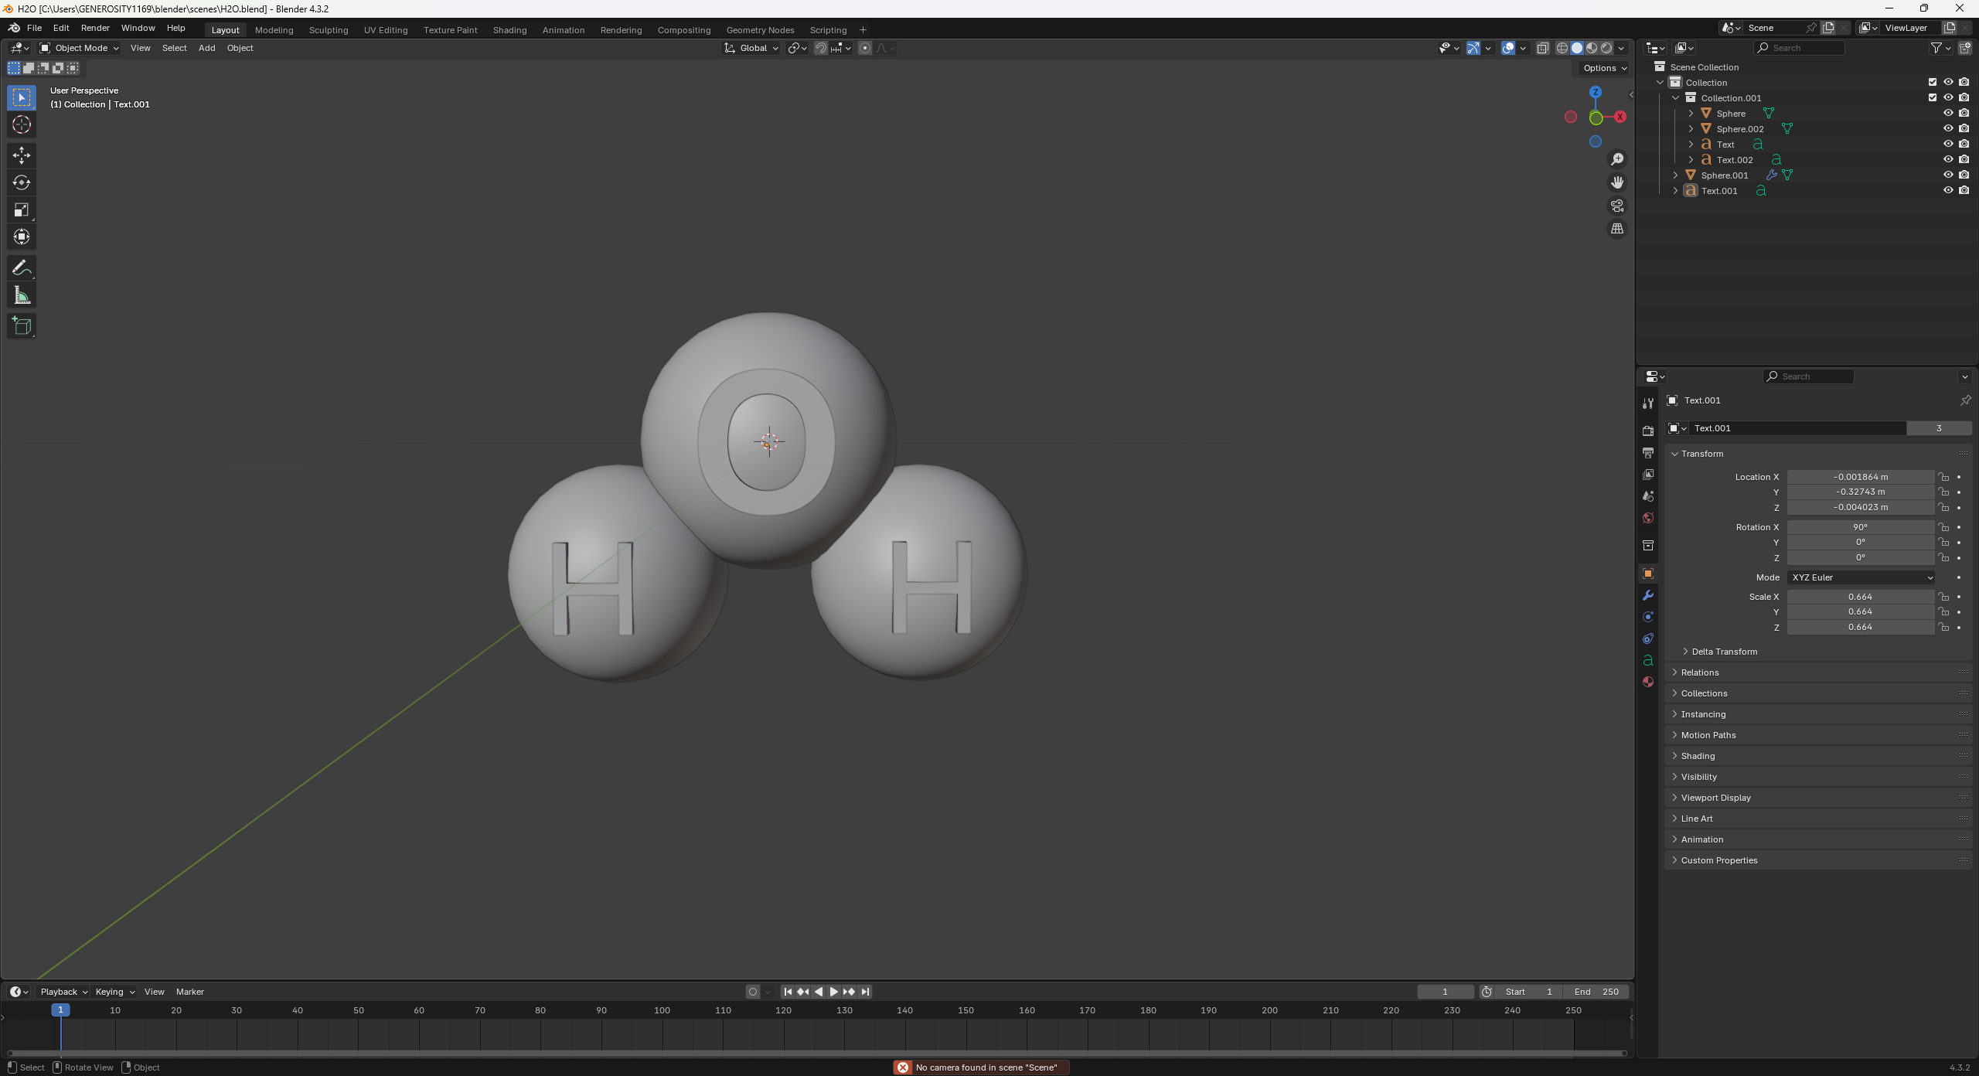Toggle Text.002 visibility eye icon
Screen dimensions: 1979x1076
click(x=1948, y=159)
